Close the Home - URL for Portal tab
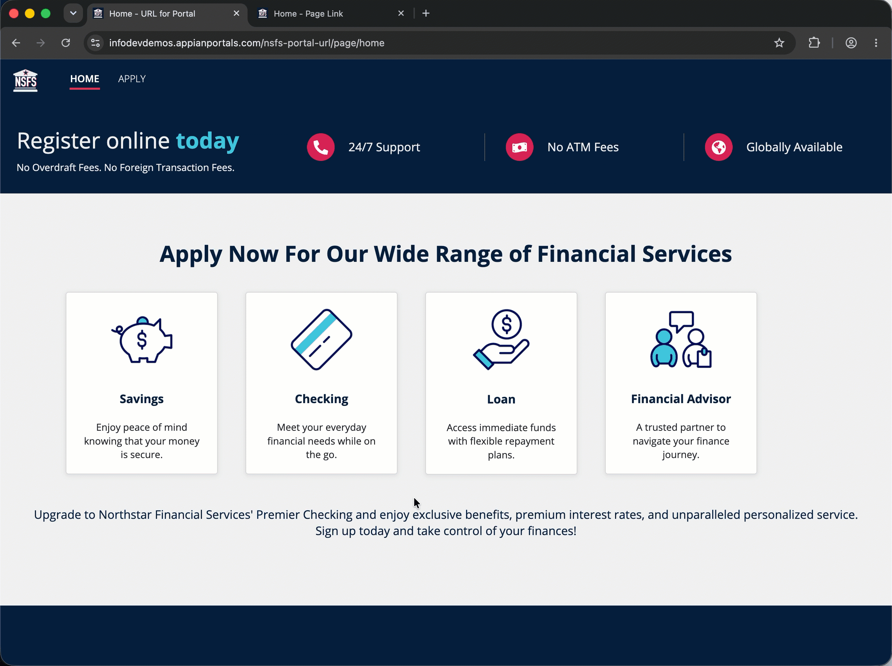Viewport: 892px width, 666px height. (236, 13)
